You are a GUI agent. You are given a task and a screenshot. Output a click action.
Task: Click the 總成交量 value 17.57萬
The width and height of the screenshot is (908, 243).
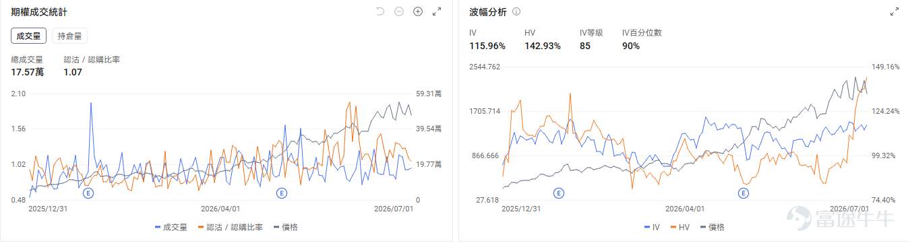[28, 72]
